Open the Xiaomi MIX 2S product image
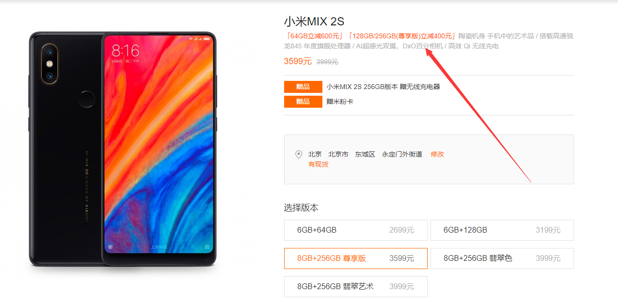Screen dimensions: 618x303 (x=123, y=149)
